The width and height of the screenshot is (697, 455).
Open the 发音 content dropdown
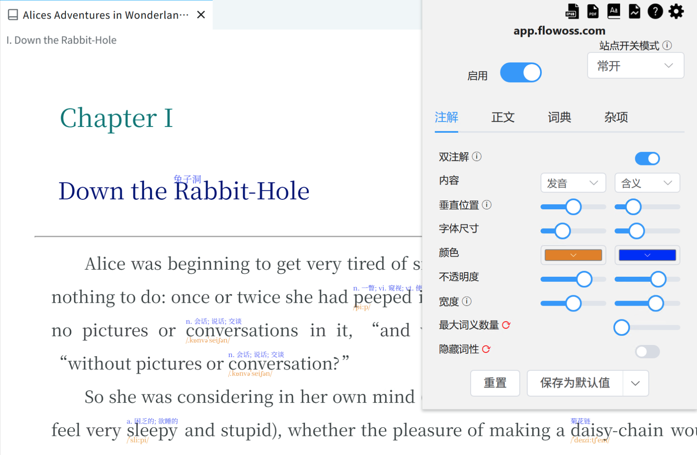pyautogui.click(x=573, y=183)
